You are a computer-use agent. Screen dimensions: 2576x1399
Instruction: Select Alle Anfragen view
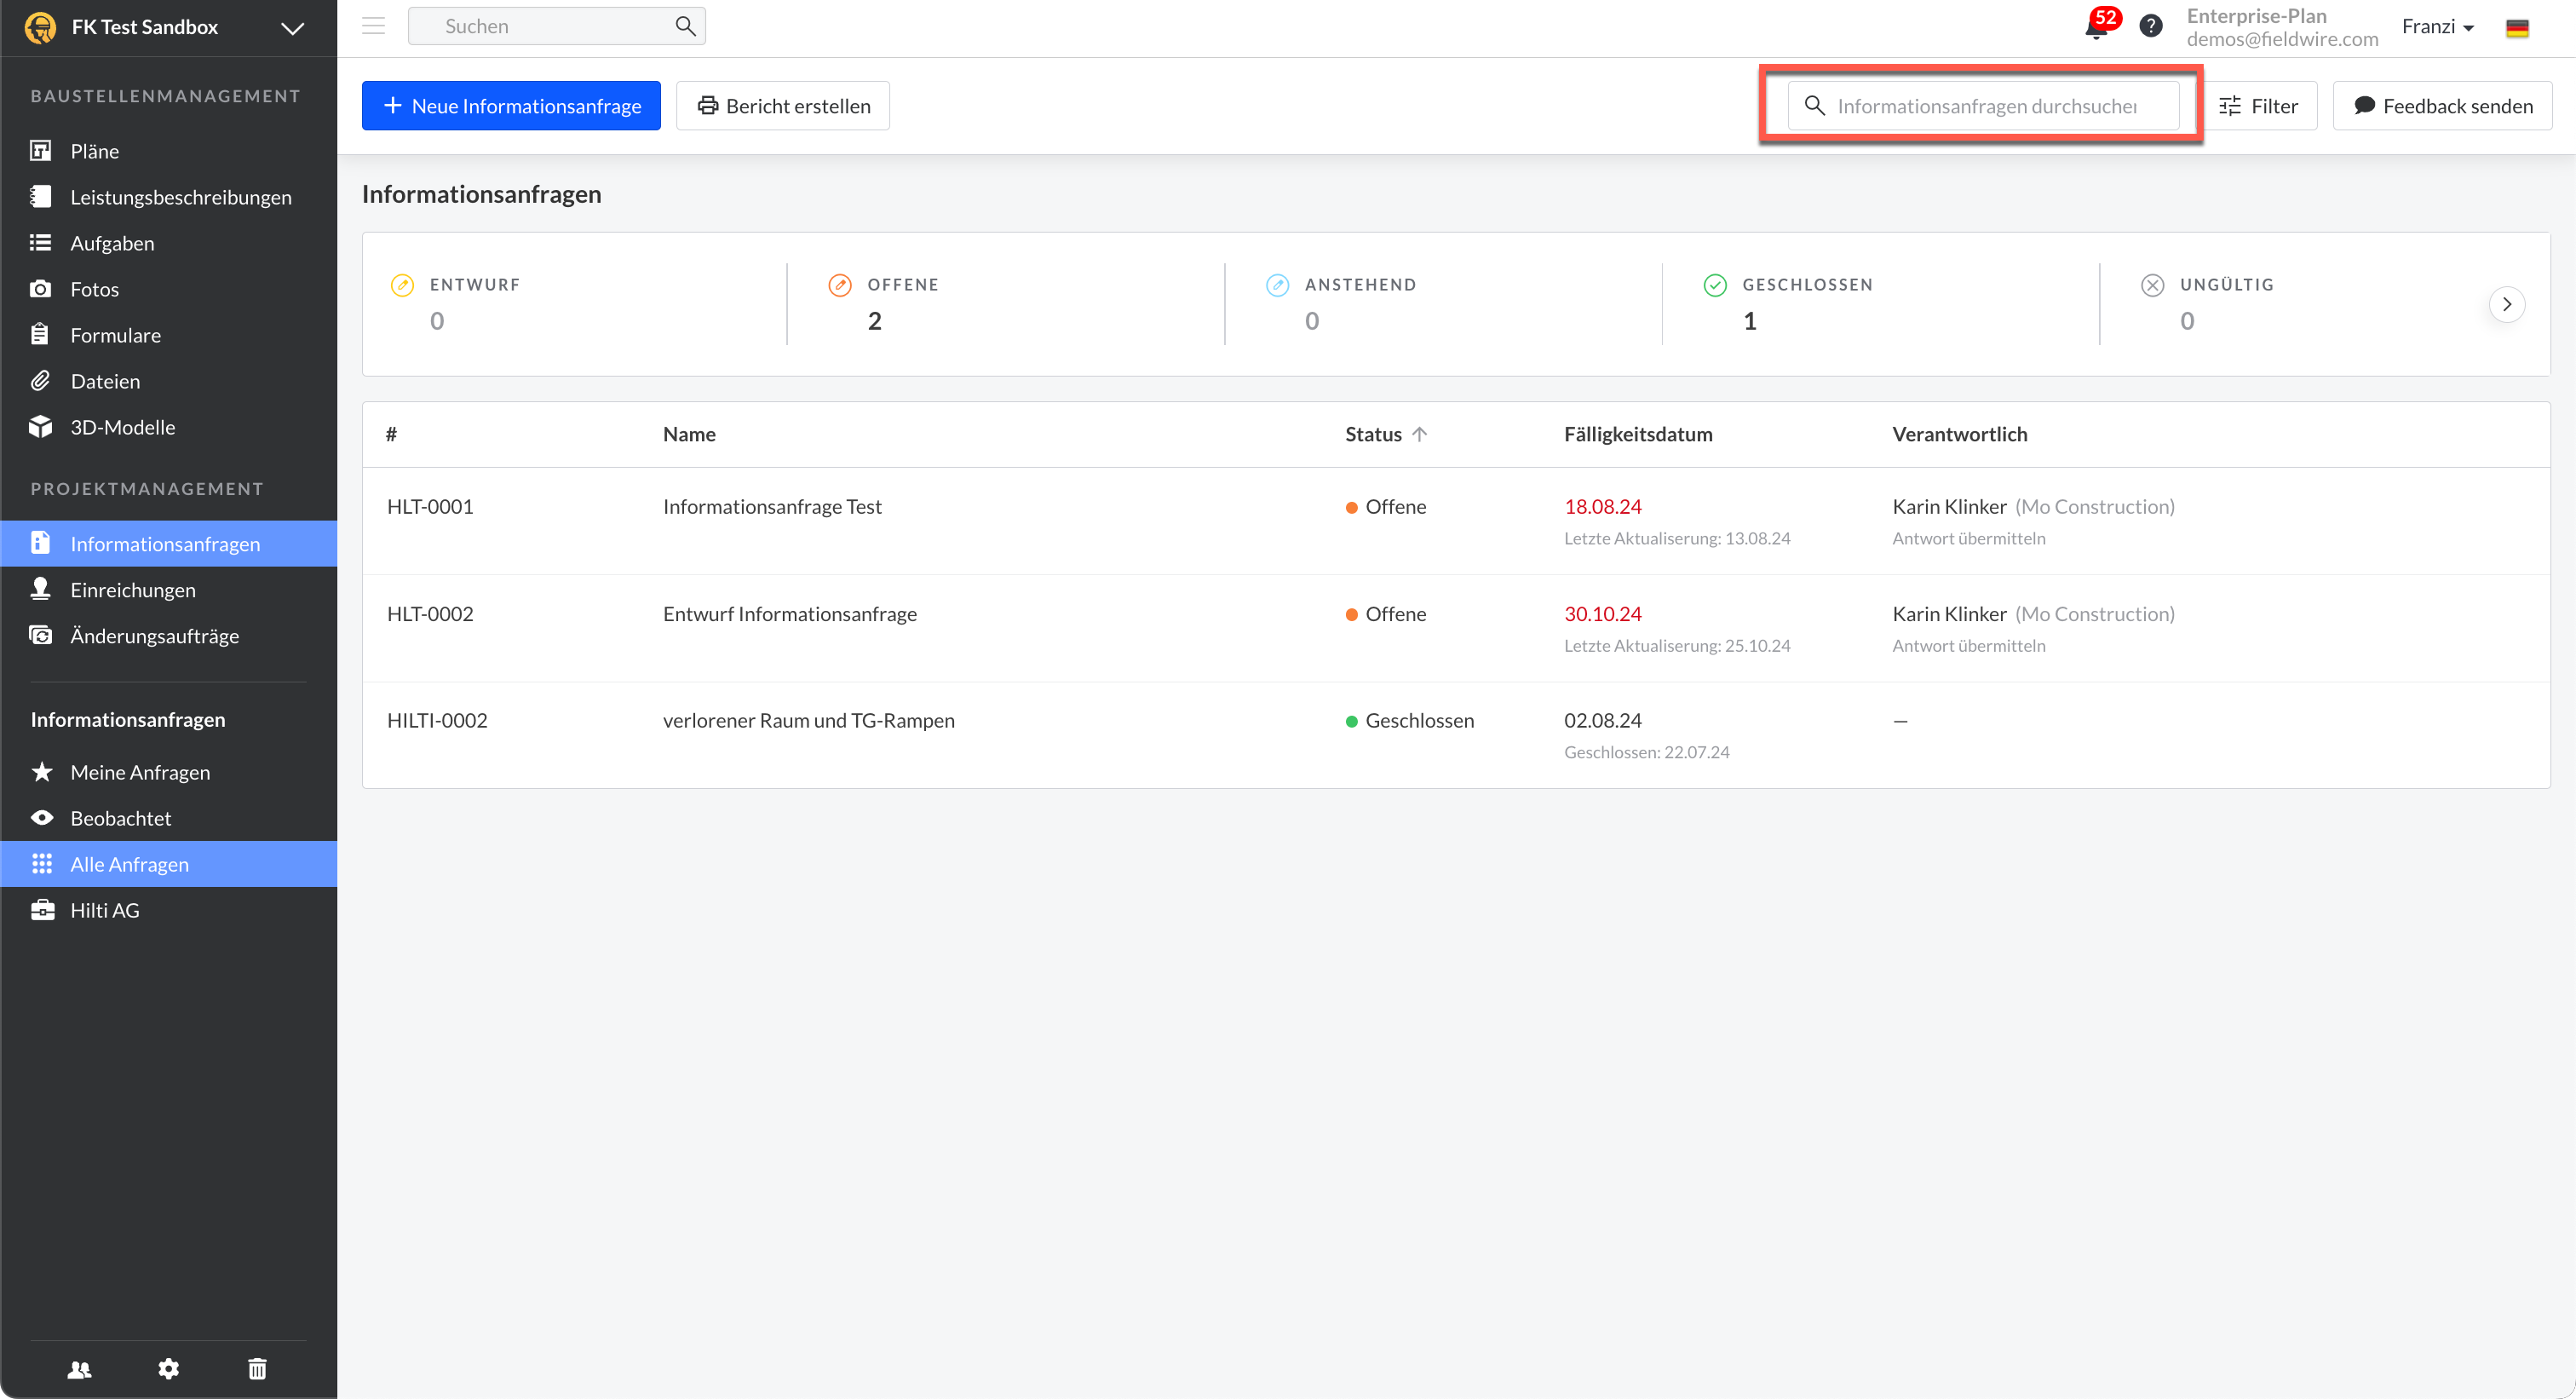click(168, 864)
